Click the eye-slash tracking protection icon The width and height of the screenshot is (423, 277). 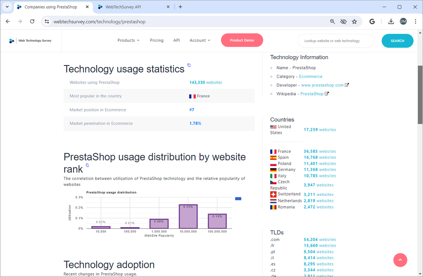click(x=343, y=22)
